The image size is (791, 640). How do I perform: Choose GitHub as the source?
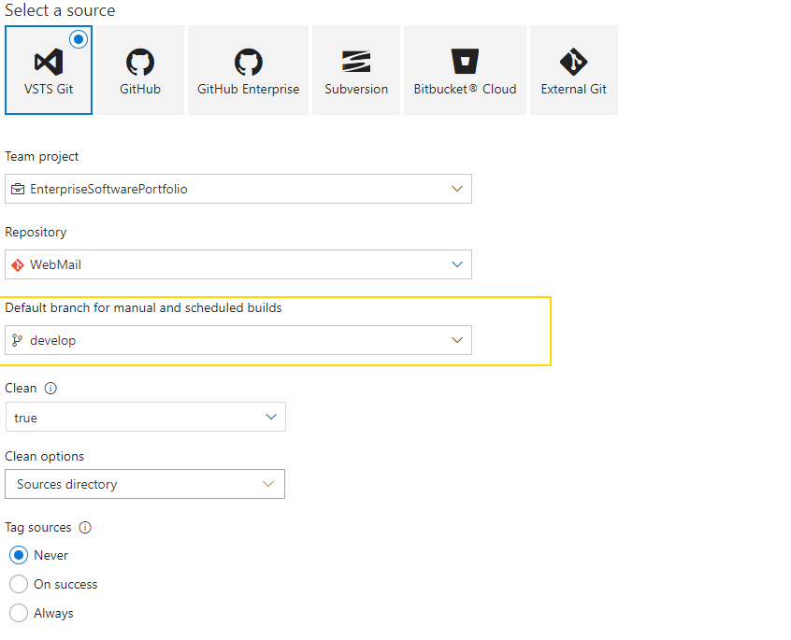(x=140, y=70)
